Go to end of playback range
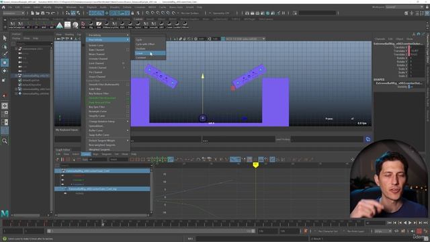 click(425, 223)
